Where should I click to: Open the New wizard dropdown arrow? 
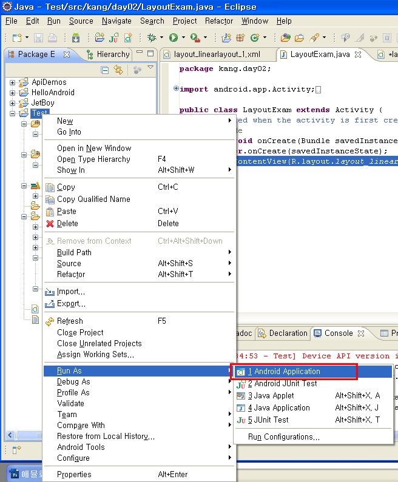coord(27,38)
